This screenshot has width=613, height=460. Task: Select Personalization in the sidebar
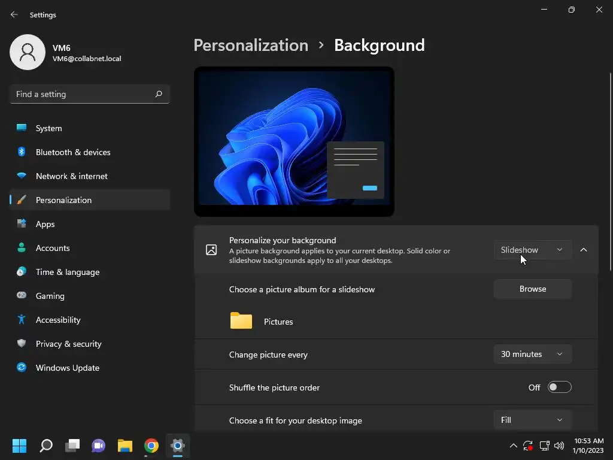90,200
